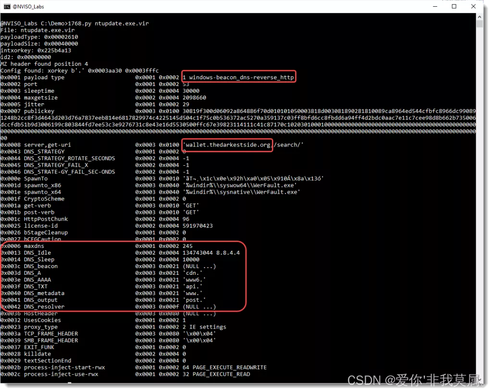Click the maxgetsize value 2098660
The height and width of the screenshot is (392, 492).
tap(194, 98)
